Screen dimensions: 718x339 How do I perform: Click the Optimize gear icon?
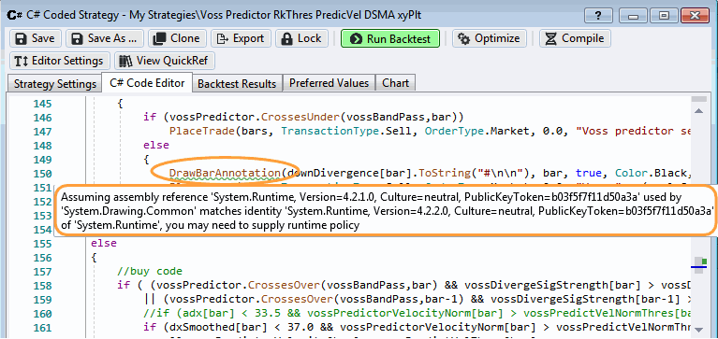pos(464,39)
